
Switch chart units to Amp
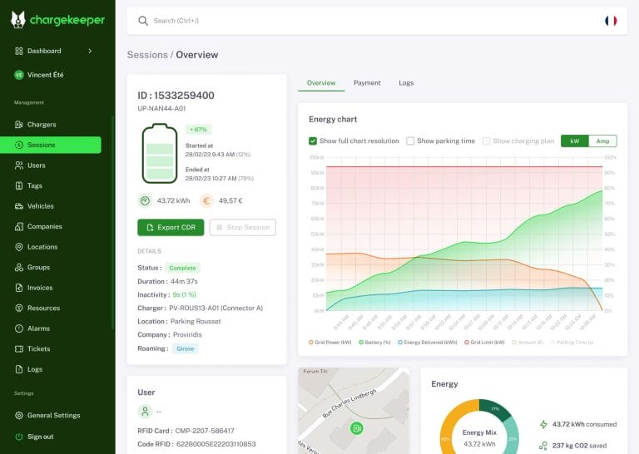tap(602, 141)
